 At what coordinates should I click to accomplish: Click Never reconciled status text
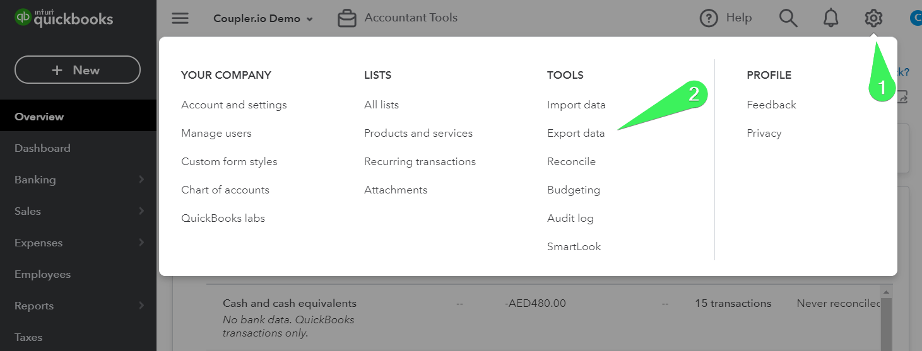tap(839, 303)
